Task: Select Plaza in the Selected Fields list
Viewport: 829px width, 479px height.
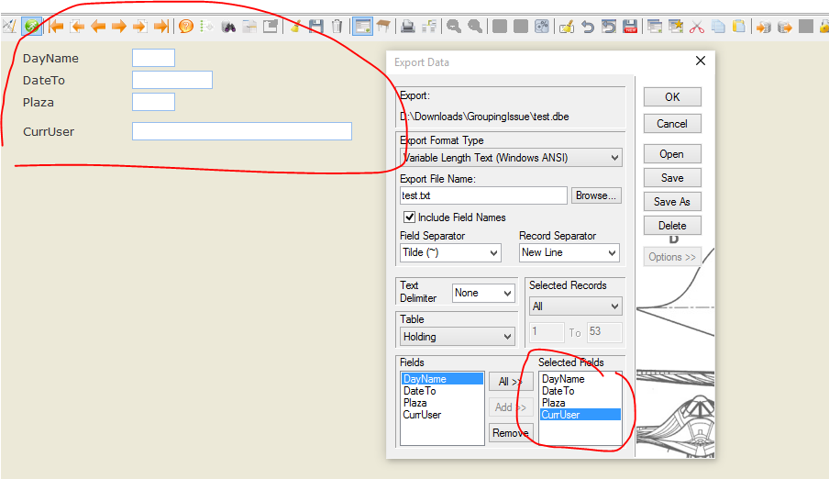Action: pos(554,403)
